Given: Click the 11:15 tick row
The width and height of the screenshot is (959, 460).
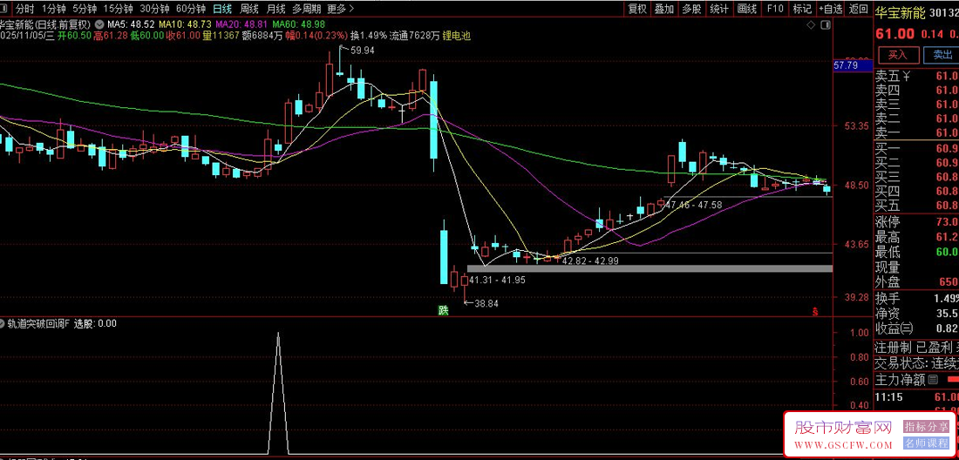Looking at the screenshot, I should tap(916, 397).
